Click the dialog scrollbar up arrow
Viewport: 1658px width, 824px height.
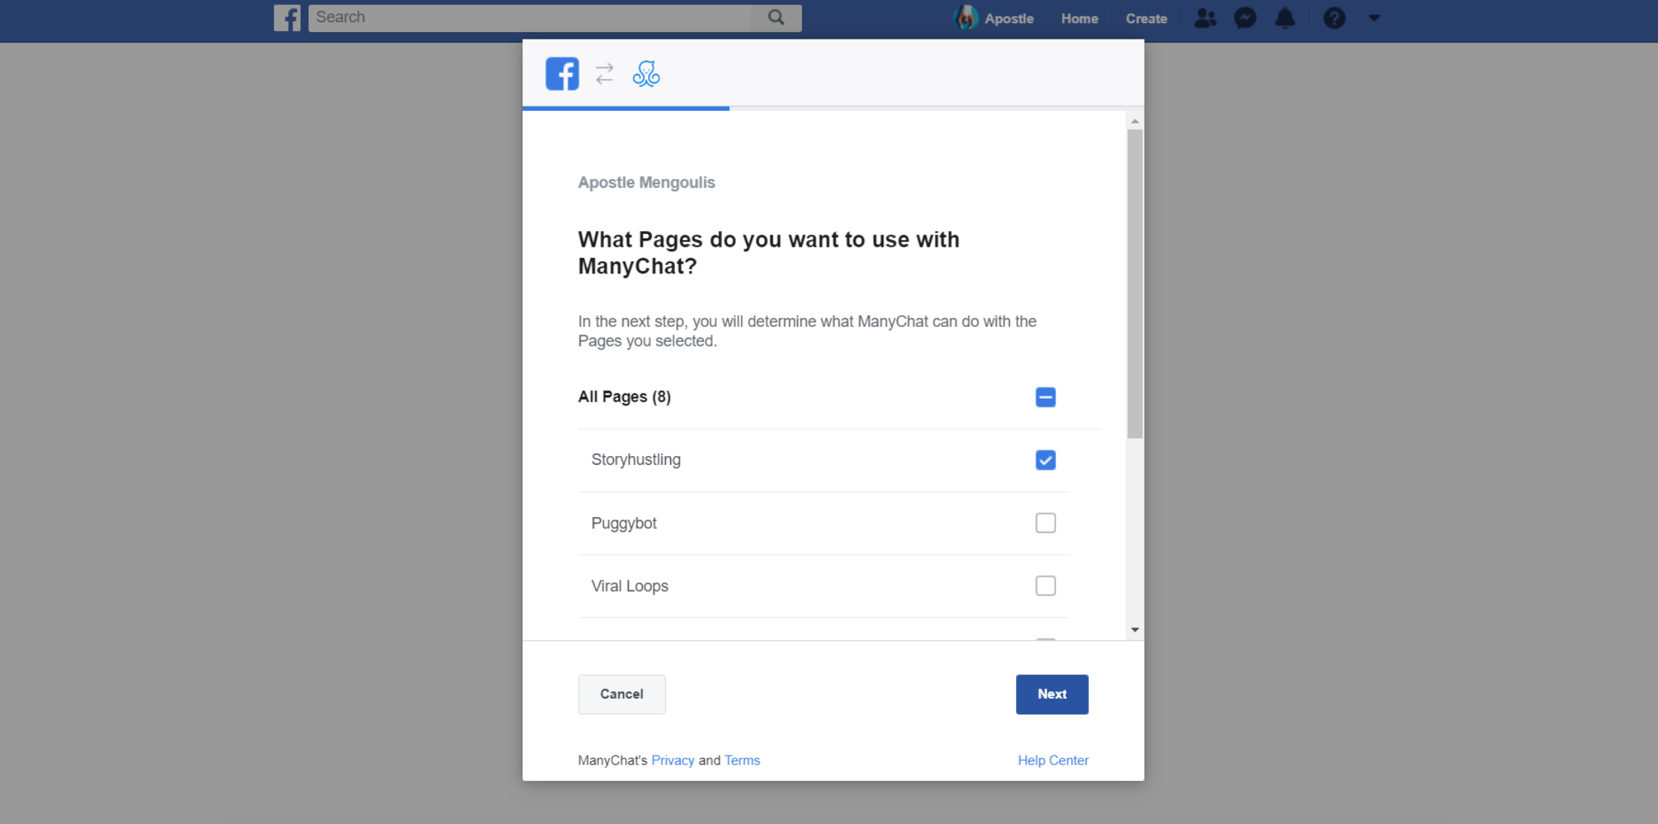pyautogui.click(x=1134, y=121)
